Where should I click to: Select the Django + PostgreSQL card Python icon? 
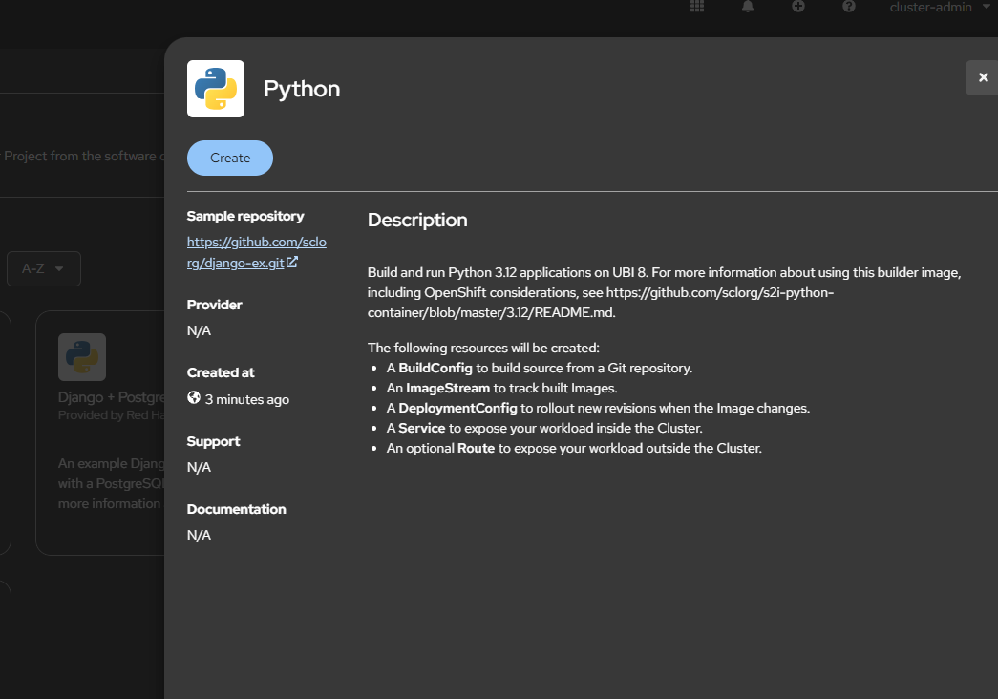[82, 357]
